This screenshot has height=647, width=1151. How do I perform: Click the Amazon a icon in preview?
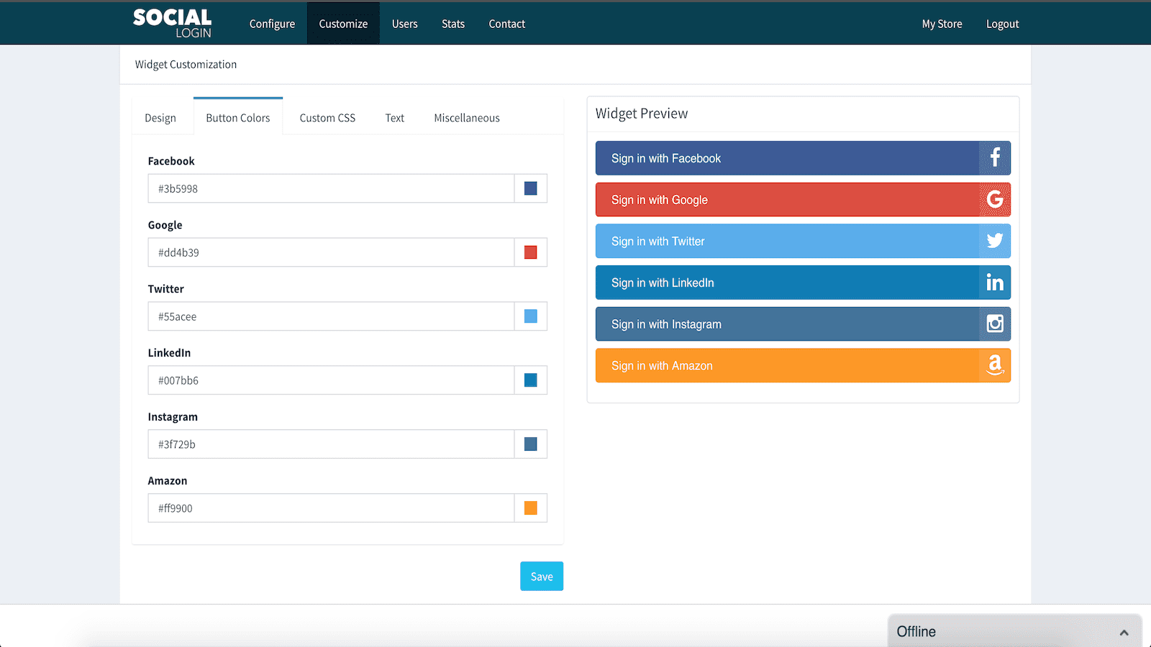[995, 365]
